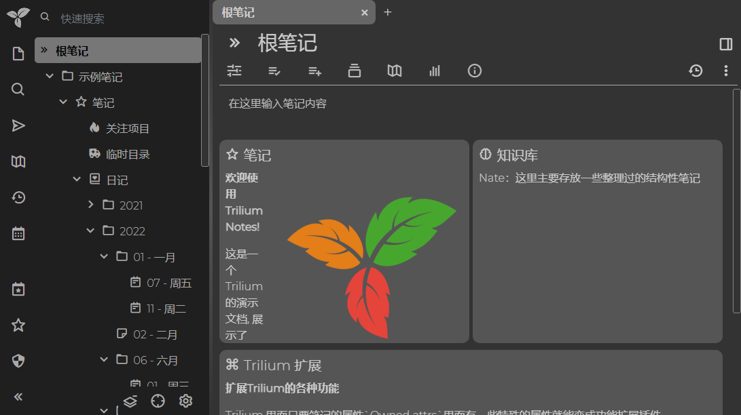Select the 2022 folder label in the tree
This screenshot has width=741, height=415.
pos(132,231)
